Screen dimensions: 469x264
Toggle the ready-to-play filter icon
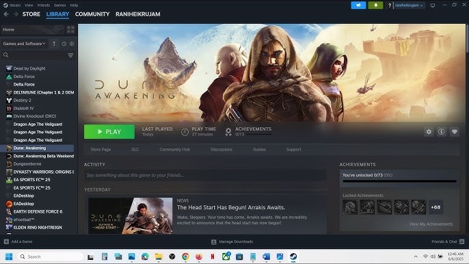[72, 44]
